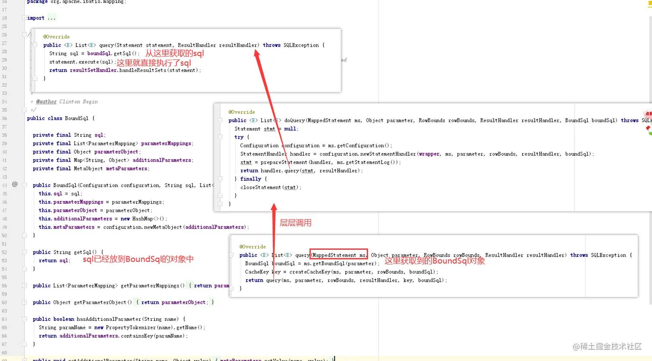The height and width of the screenshot is (361, 652).
Task: Click 'CacheKey' type in the bottom popup
Action: (x=257, y=272)
